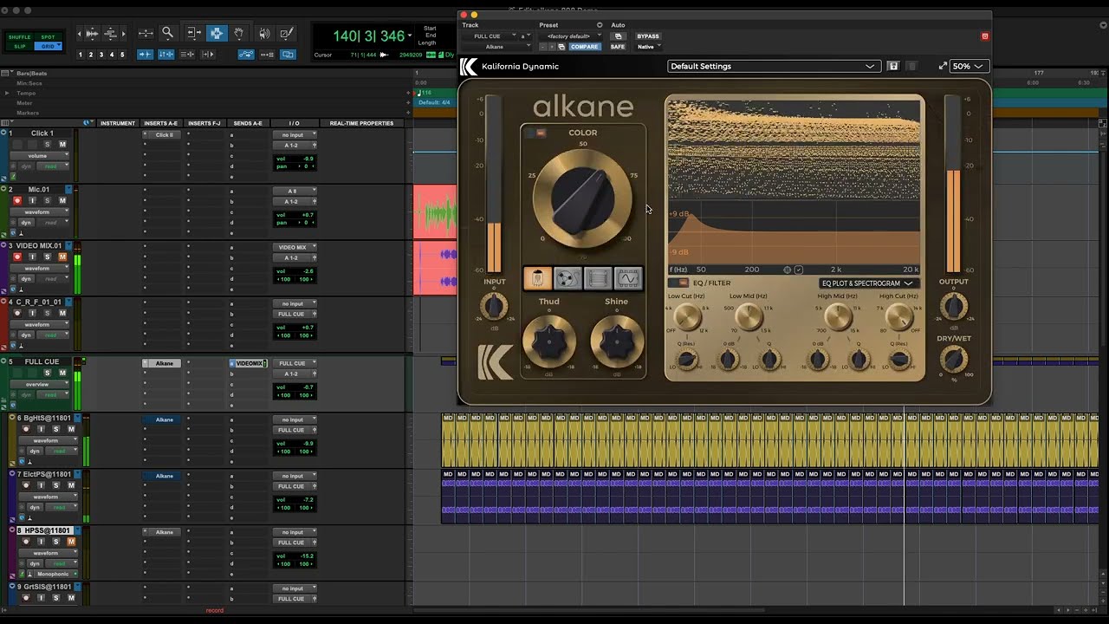Click the Thud knob
The height and width of the screenshot is (624, 1109).
548,341
